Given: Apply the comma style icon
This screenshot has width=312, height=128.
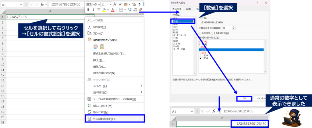Looking at the screenshot, I should click(x=140, y=4).
